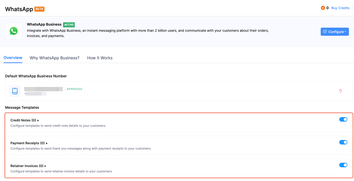Screen dimensions: 354x181
Task: Open the Configure dropdown button
Action: click(334, 32)
